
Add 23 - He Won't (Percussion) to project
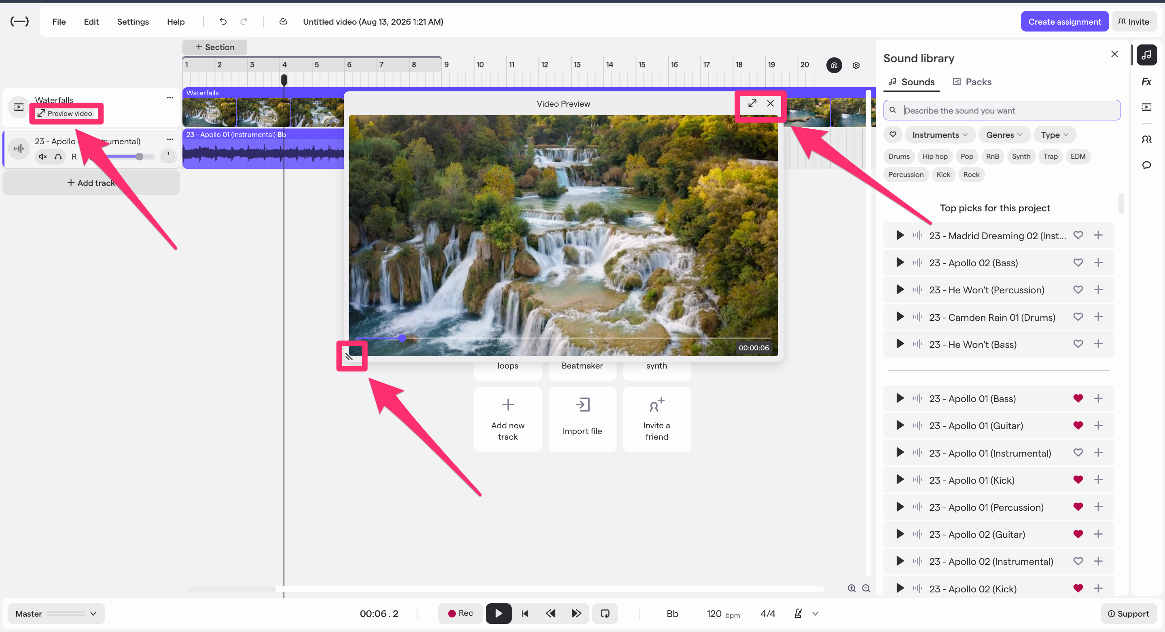[x=1097, y=290]
